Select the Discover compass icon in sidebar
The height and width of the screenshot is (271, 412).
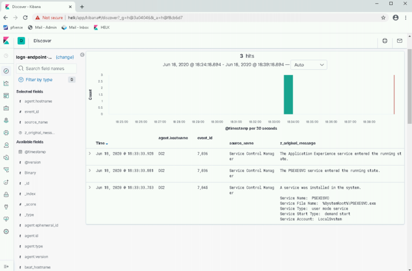[x=6, y=71]
